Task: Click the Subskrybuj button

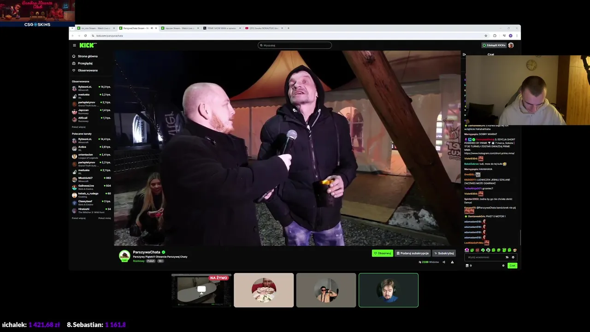Action: point(444,253)
